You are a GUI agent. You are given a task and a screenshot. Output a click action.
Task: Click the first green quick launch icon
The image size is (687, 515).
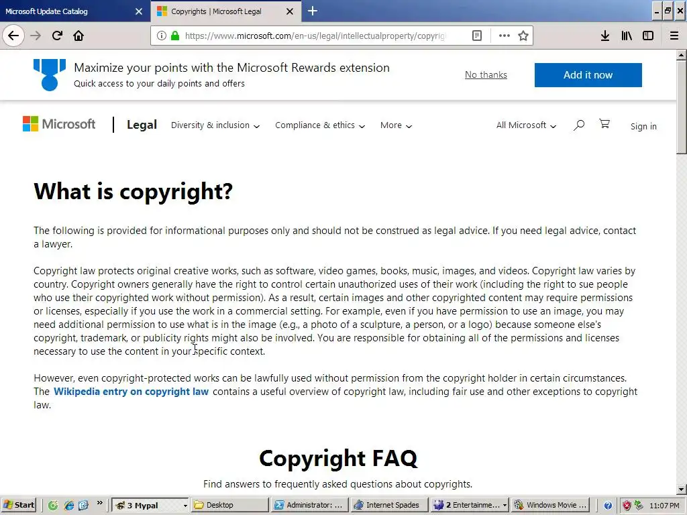coord(53,505)
